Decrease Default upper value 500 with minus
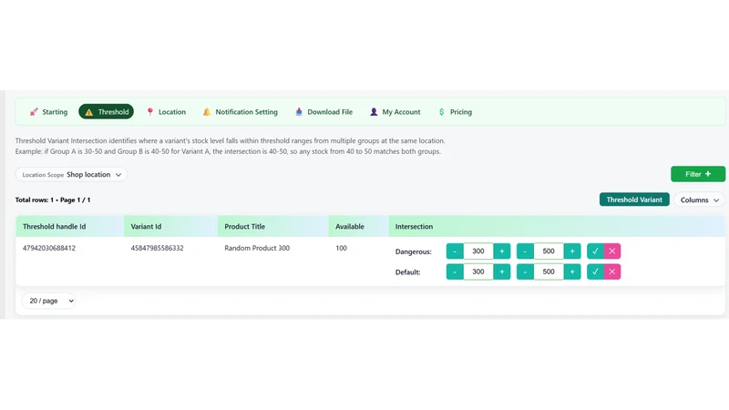This screenshot has height=410, width=729. point(525,272)
